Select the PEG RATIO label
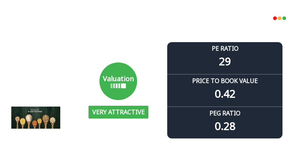Viewport: 290px width, 152px height. click(x=225, y=113)
